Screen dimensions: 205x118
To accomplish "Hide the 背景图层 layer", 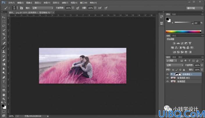I will [x=167, y=82].
